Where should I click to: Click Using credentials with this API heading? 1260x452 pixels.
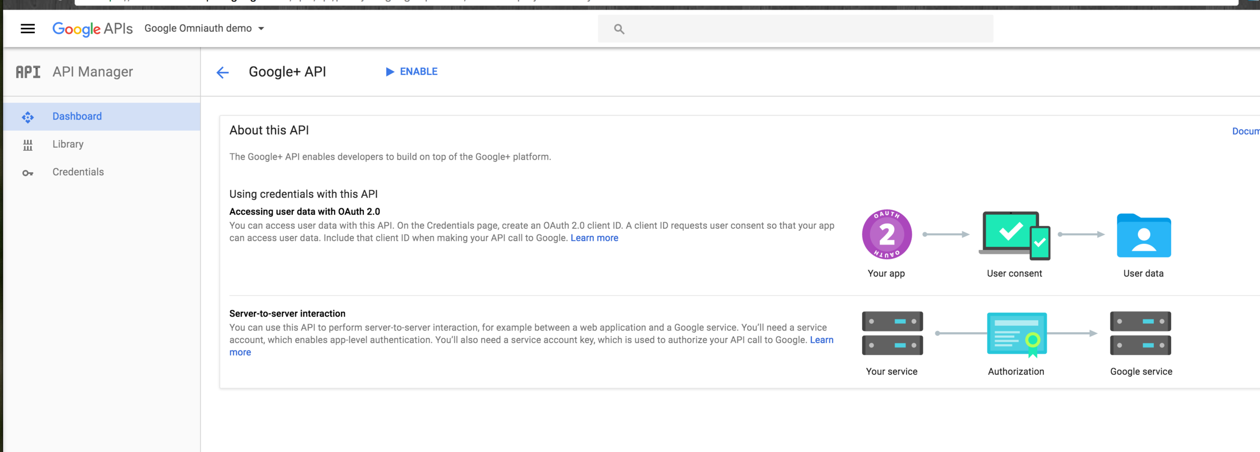pos(303,194)
